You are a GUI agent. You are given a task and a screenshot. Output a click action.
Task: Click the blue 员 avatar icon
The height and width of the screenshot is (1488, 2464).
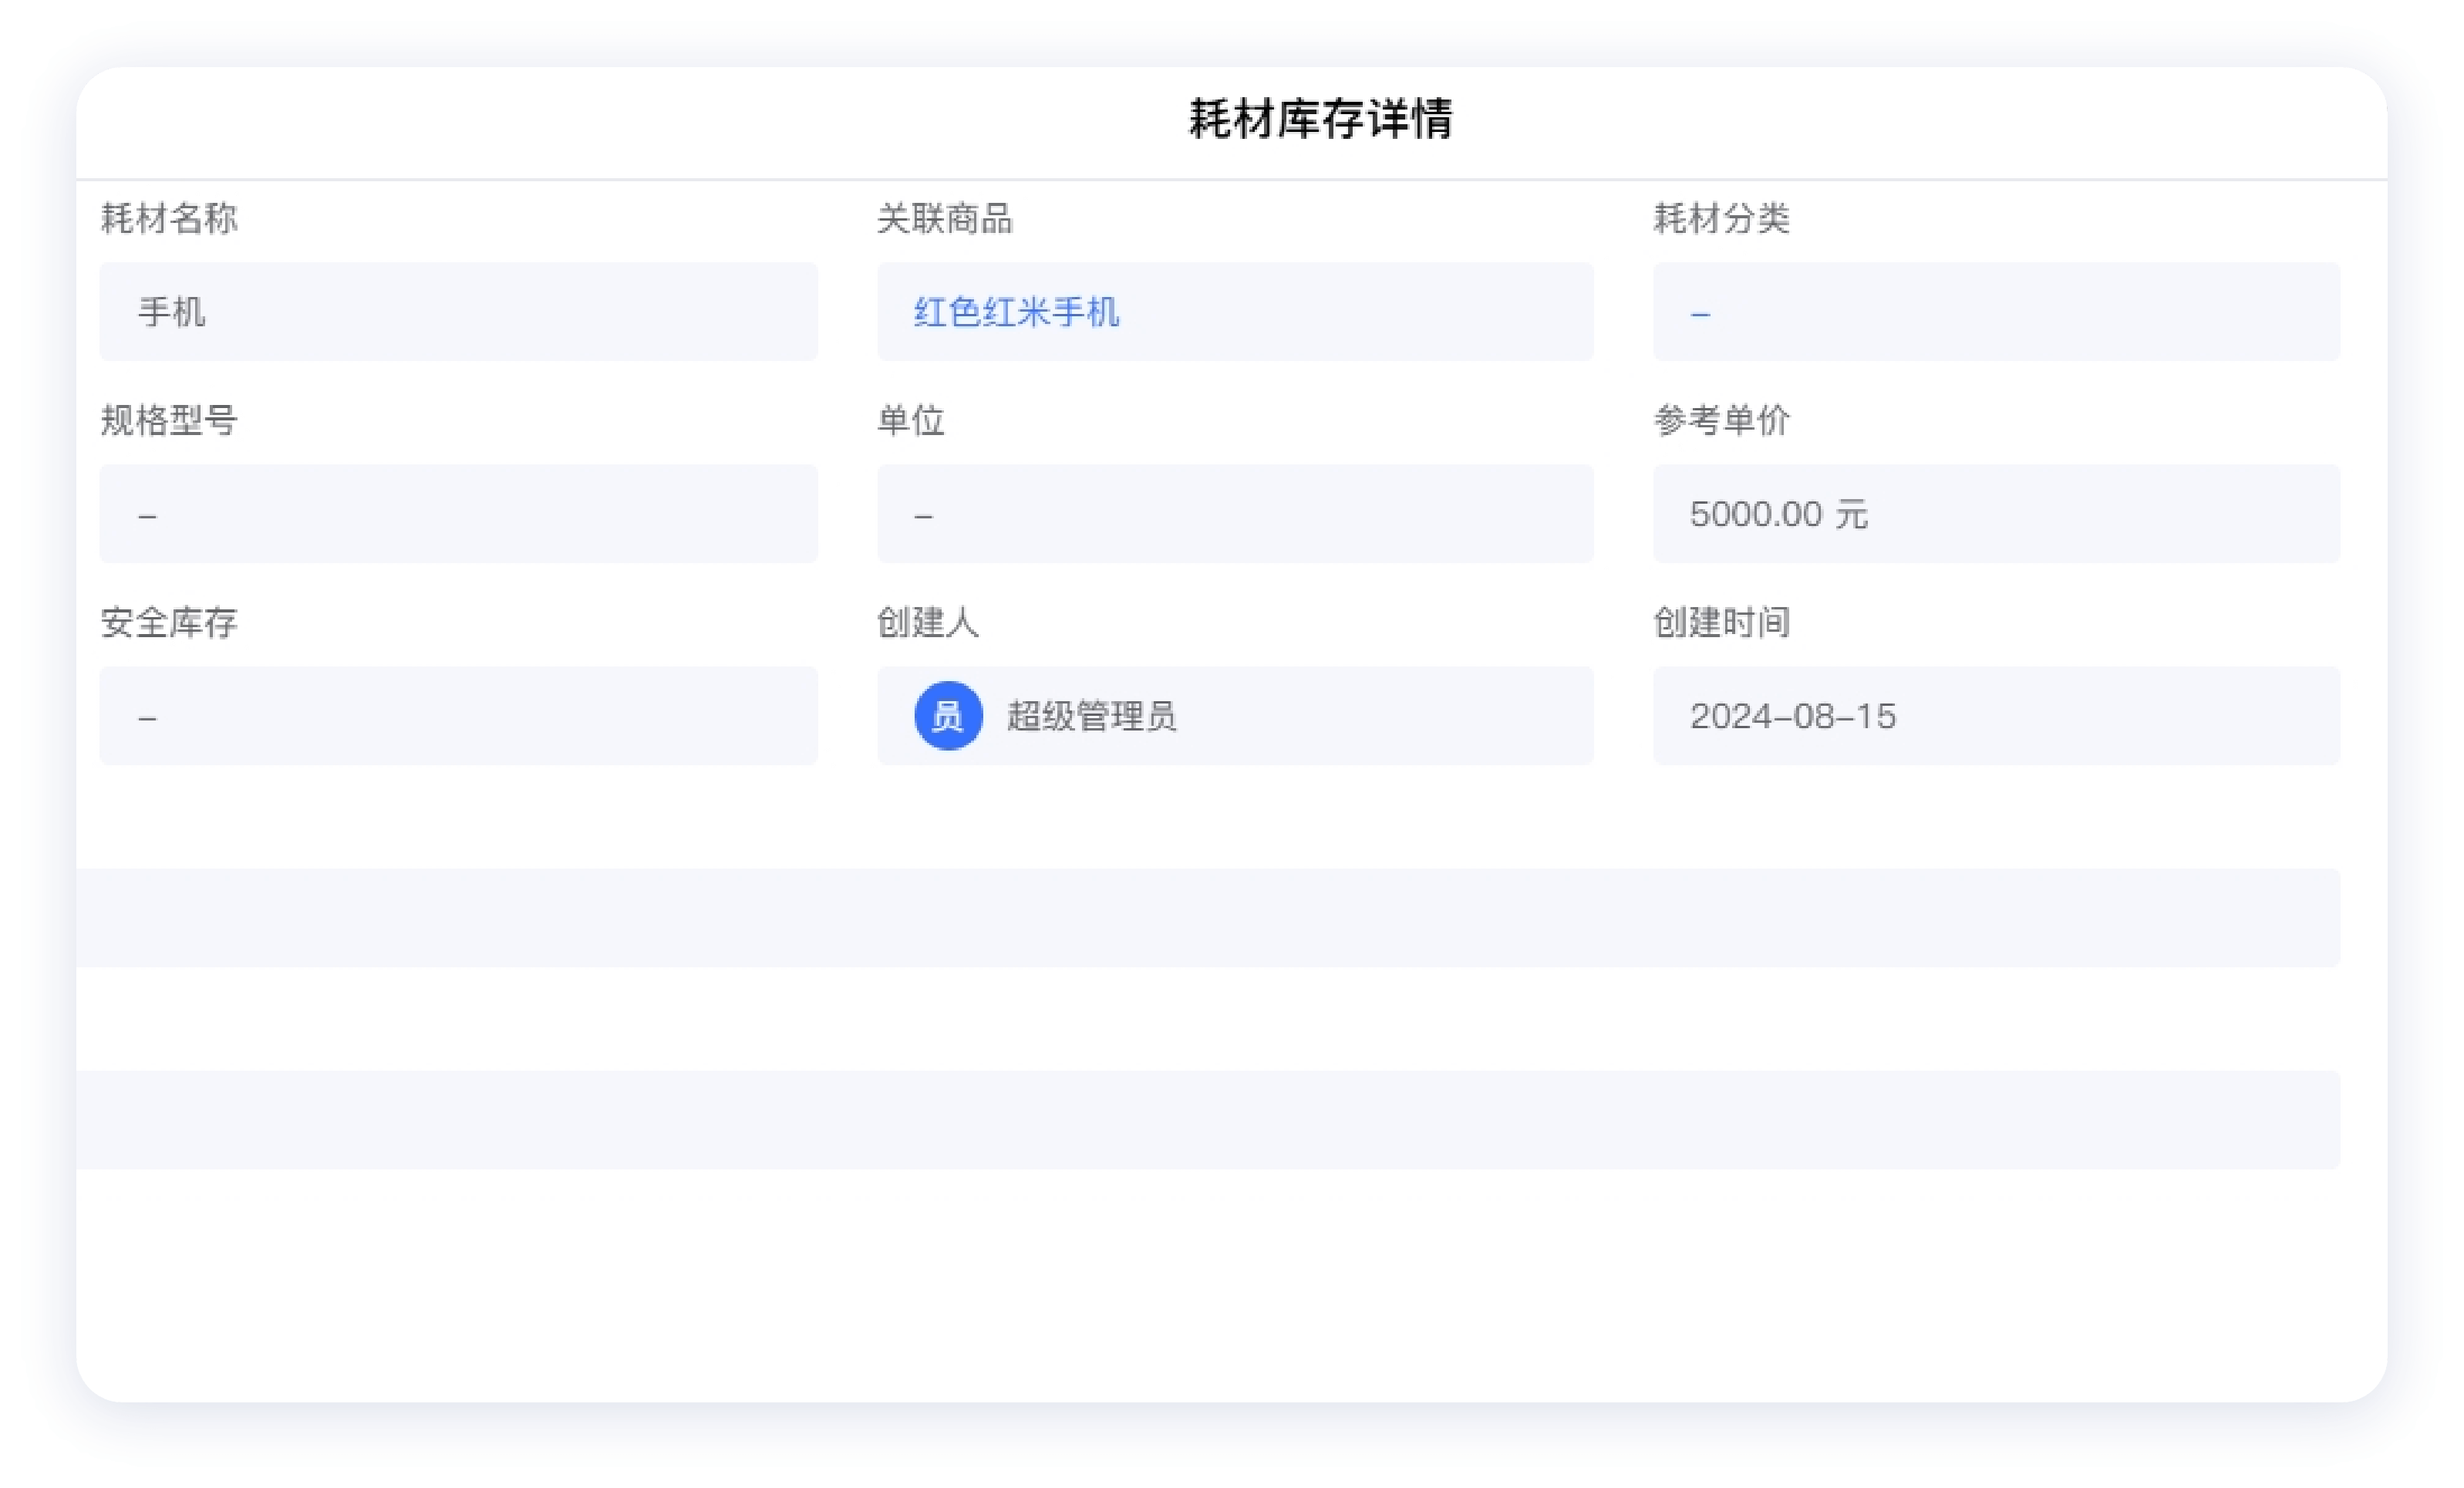tap(948, 716)
